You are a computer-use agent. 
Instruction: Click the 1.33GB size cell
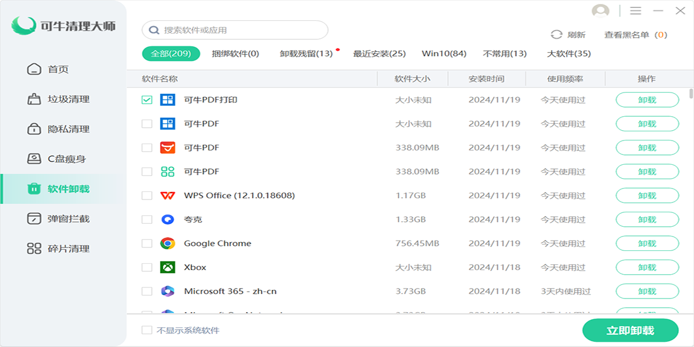click(x=411, y=219)
